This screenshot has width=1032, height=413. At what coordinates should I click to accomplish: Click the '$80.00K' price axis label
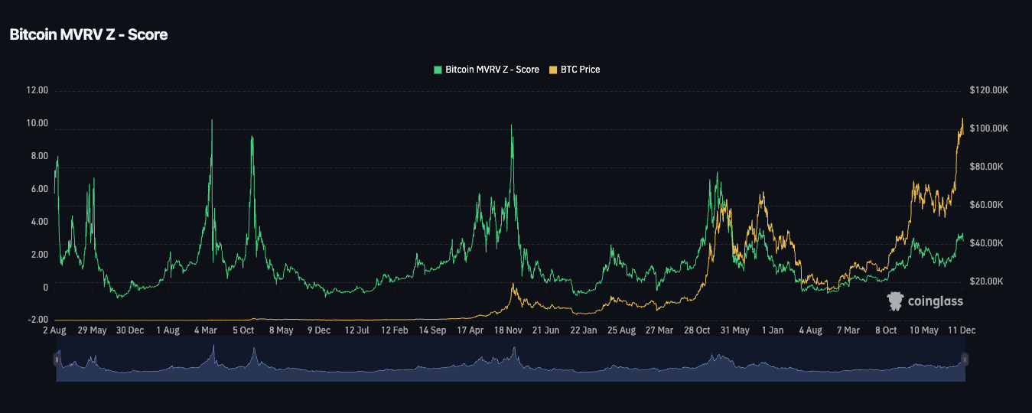point(987,167)
